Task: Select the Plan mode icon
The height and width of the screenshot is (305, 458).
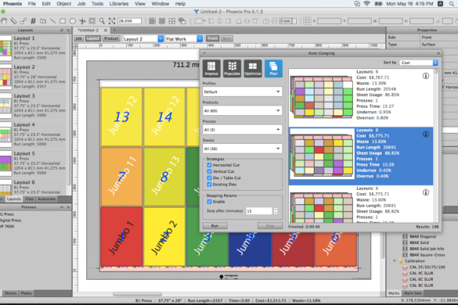Action: (x=273, y=69)
